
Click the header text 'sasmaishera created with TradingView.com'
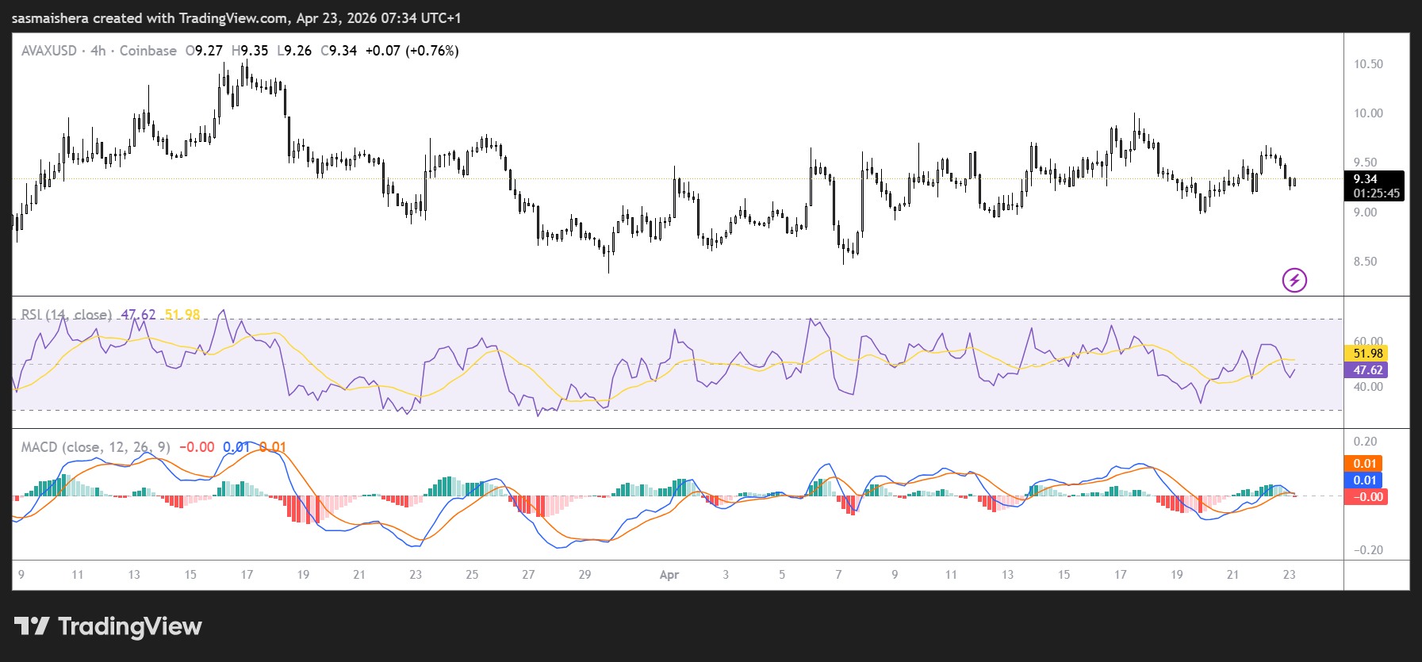(150, 17)
